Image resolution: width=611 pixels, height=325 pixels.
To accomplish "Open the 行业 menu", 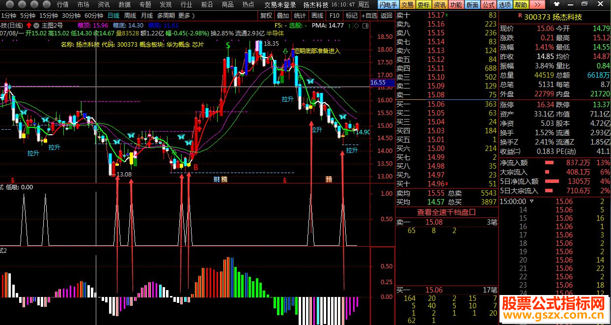I will point(186,4).
